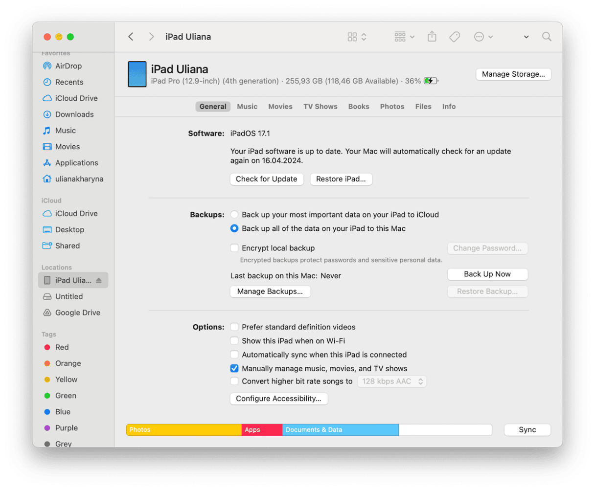Open Desktop in the sidebar
The image size is (595, 490).
[69, 230]
